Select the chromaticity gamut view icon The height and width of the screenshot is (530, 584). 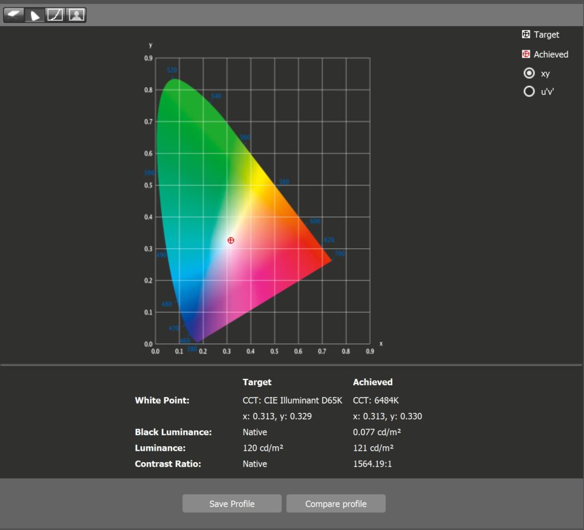point(35,15)
